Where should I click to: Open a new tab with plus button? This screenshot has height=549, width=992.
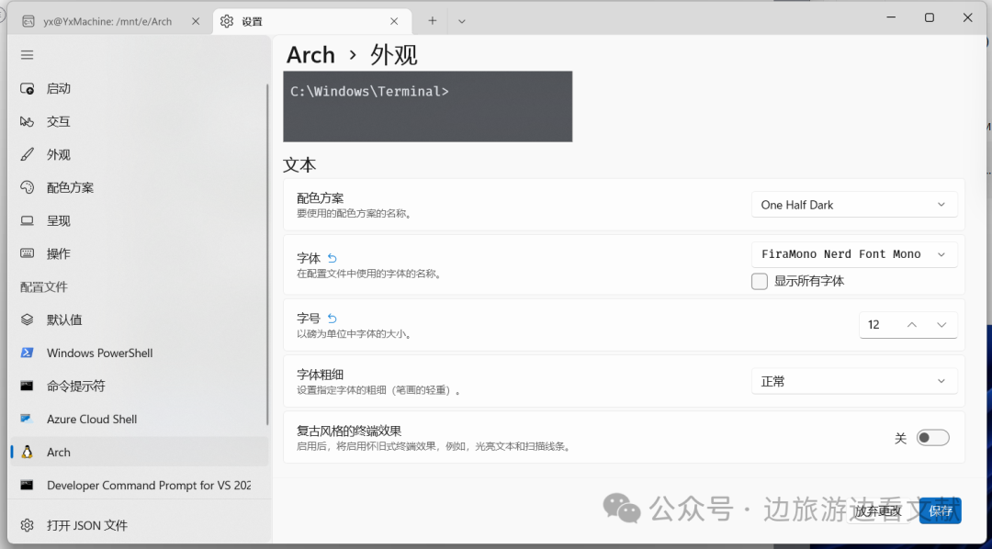coord(432,21)
